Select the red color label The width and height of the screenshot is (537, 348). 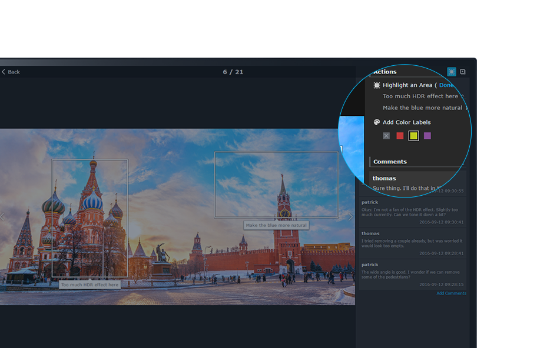click(400, 136)
